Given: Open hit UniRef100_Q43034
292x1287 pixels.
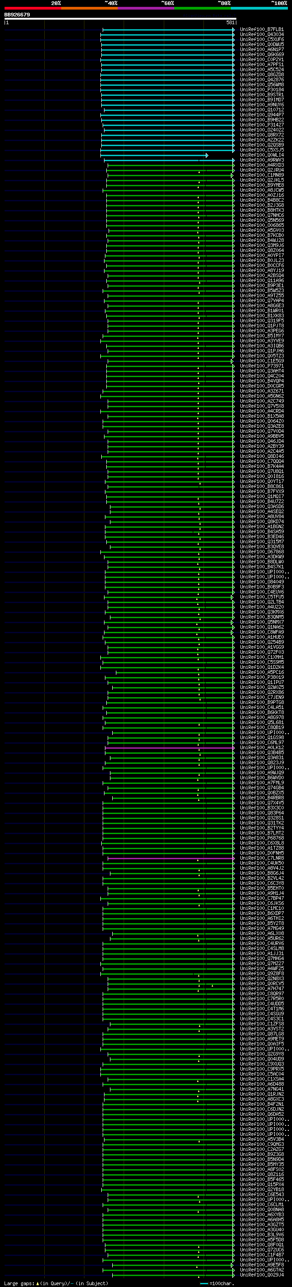Looking at the screenshot, I should (261, 35).
